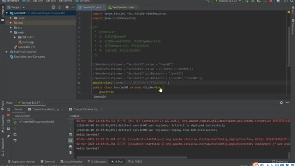Viewport: 295px width, 166px height.
Task: Debug Tomcat with the bug icon
Action: coord(253,1)
